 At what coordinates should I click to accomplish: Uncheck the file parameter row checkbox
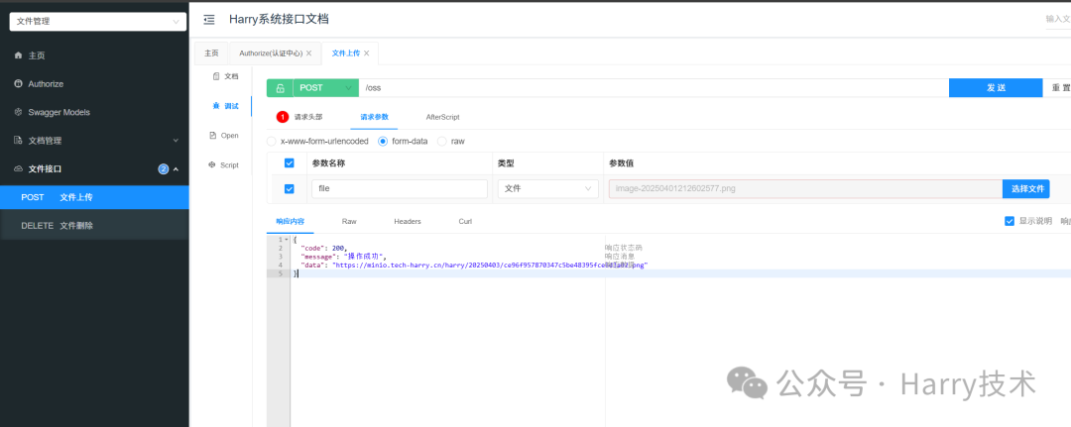[x=289, y=189]
